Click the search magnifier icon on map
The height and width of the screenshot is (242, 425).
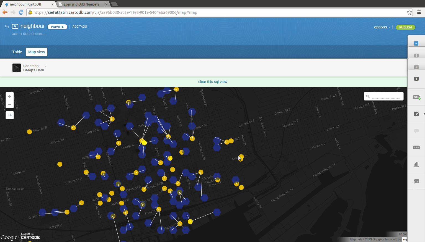pyautogui.click(x=368, y=96)
